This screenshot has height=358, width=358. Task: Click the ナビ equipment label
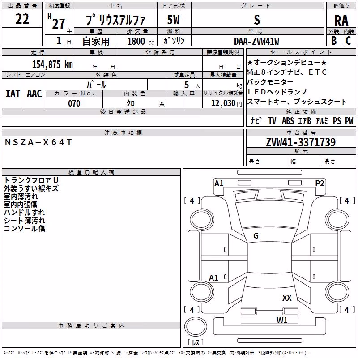[256, 120]
